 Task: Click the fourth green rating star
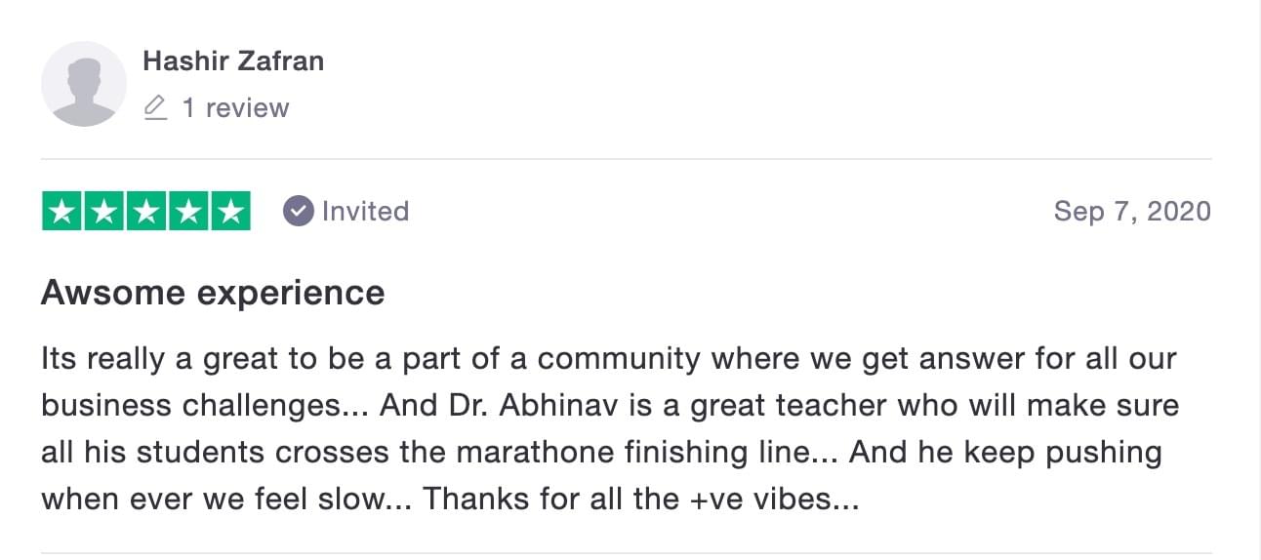pyautogui.click(x=188, y=212)
